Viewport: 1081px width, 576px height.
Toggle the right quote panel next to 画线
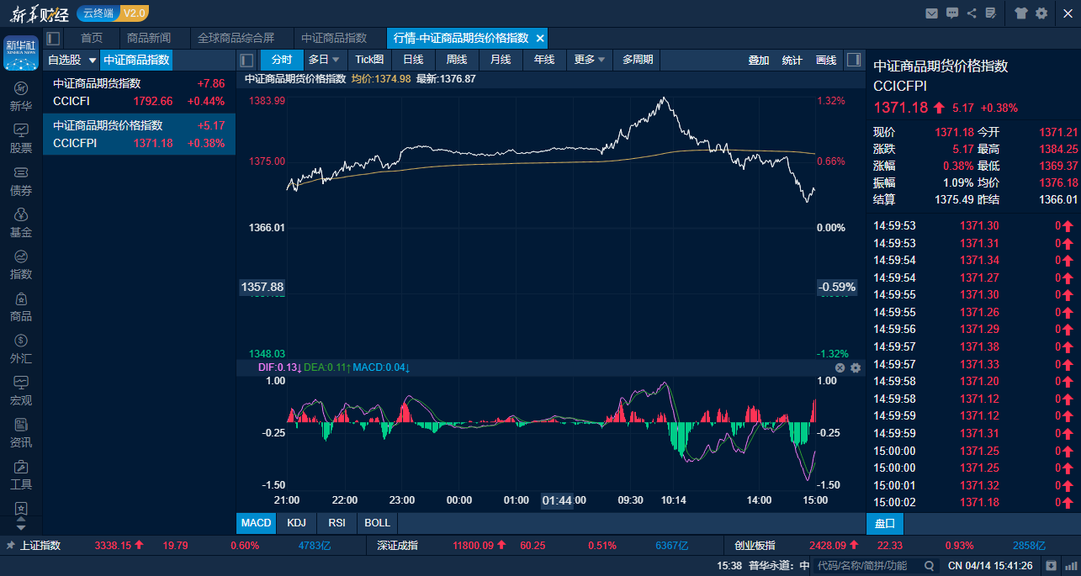point(853,60)
